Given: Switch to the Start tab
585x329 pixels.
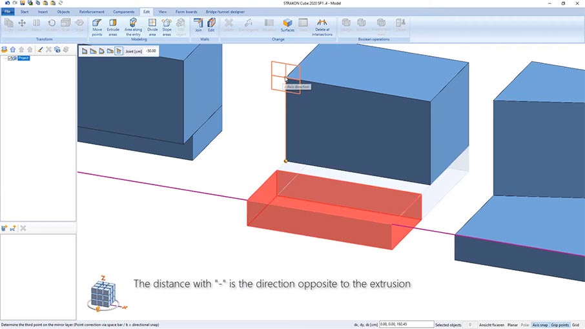Looking at the screenshot, I should (x=25, y=12).
